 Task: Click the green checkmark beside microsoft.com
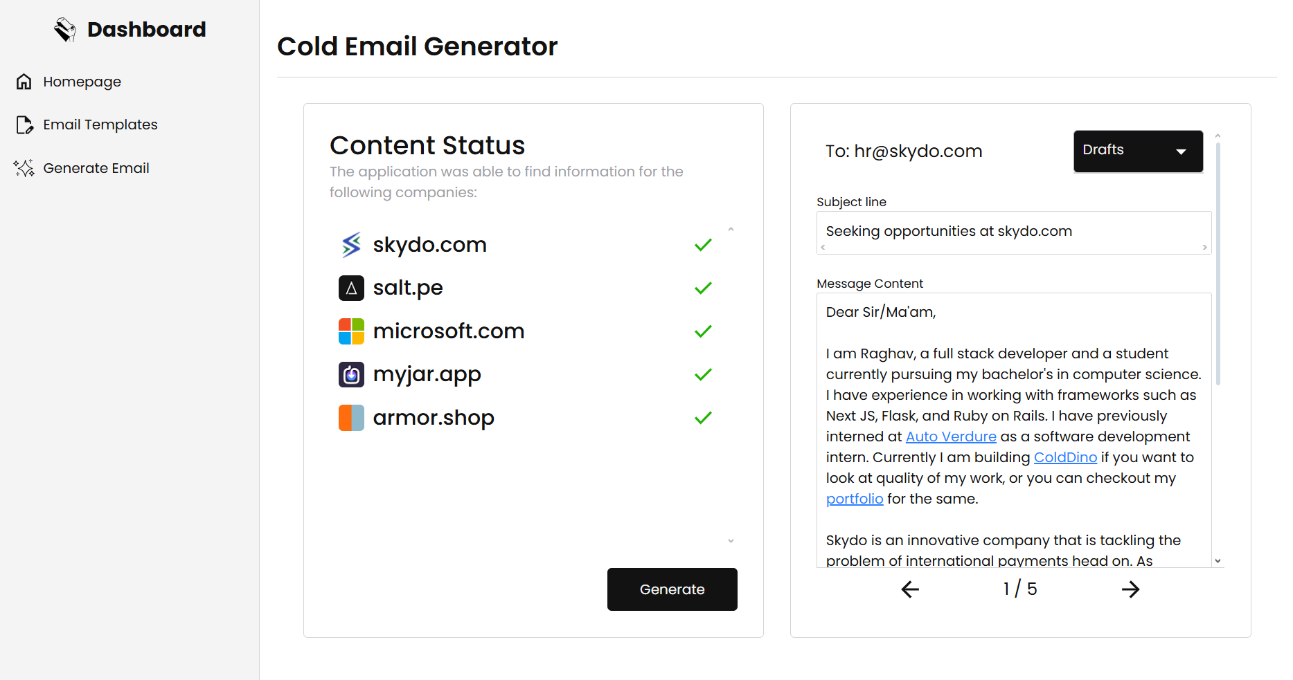(x=703, y=331)
